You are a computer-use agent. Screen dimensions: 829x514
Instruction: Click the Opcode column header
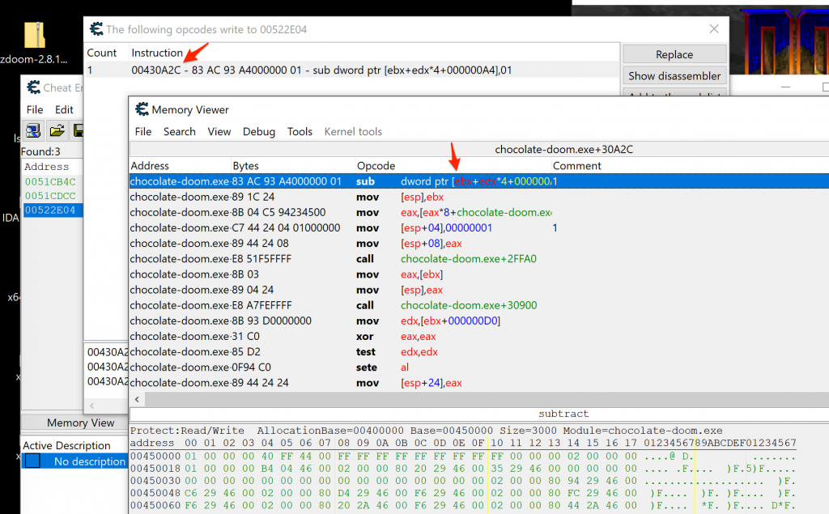coord(376,165)
